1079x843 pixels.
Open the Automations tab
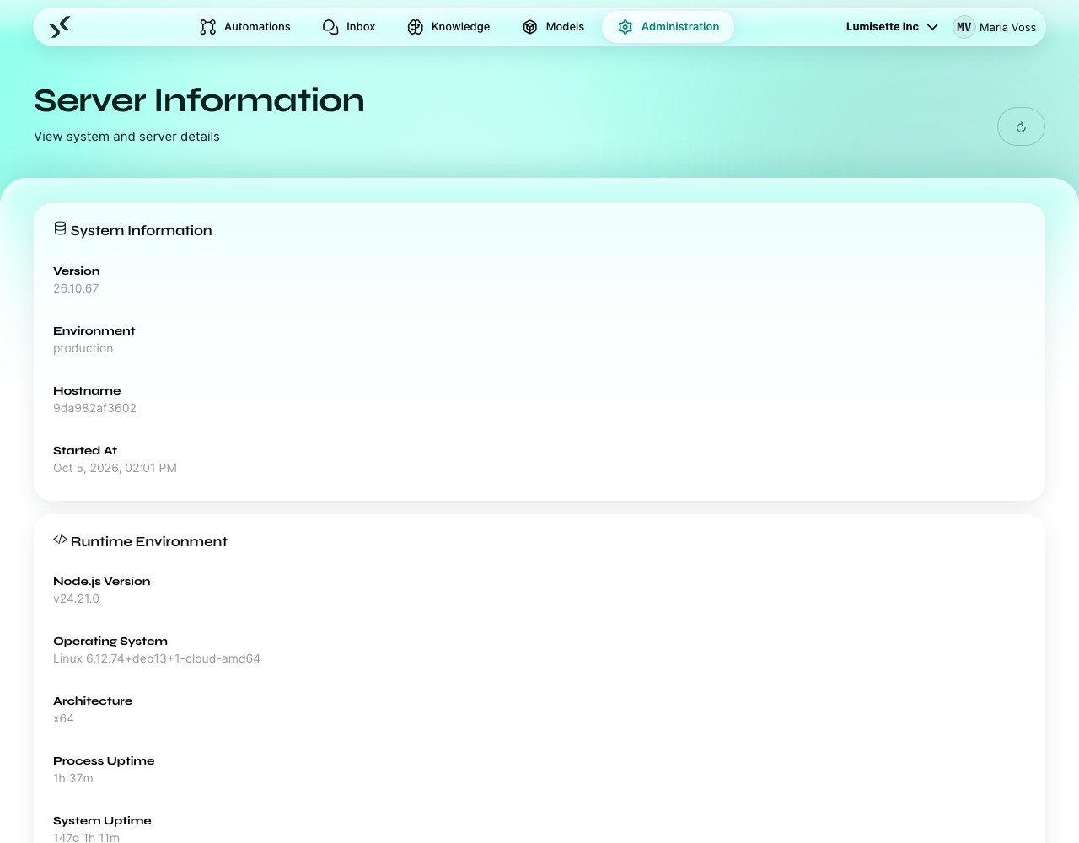tap(245, 27)
